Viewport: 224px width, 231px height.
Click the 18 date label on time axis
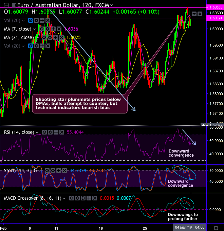coord(101,228)
